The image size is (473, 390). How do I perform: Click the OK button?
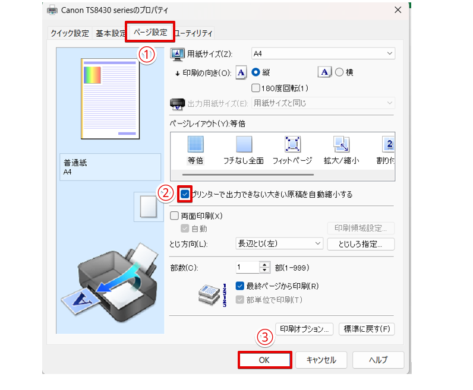click(x=264, y=360)
